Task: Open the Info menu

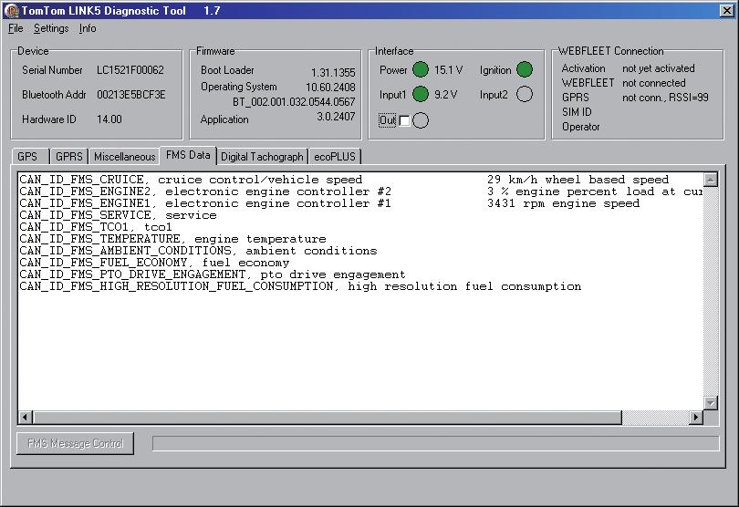Action: pyautogui.click(x=88, y=28)
